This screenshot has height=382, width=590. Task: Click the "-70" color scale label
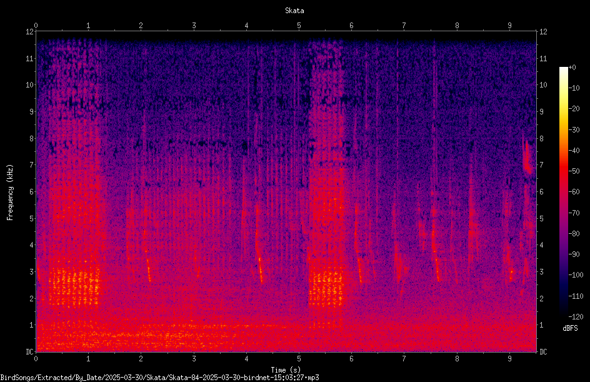[574, 213]
